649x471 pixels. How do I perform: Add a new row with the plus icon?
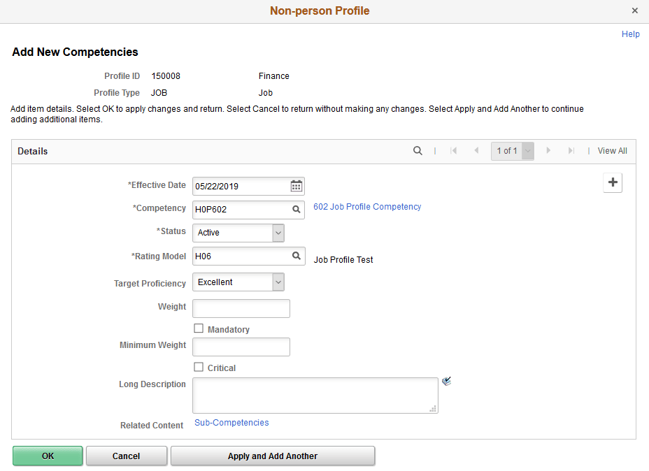click(x=613, y=182)
